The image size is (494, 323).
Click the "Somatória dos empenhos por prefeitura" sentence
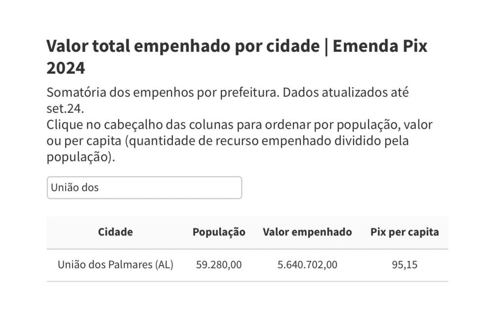(163, 92)
